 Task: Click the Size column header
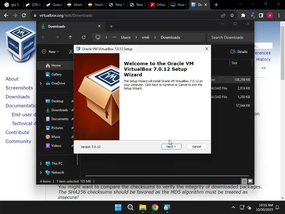coord(241,63)
